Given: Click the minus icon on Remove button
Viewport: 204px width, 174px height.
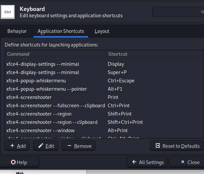Looking at the screenshot, I should coord(69,146).
